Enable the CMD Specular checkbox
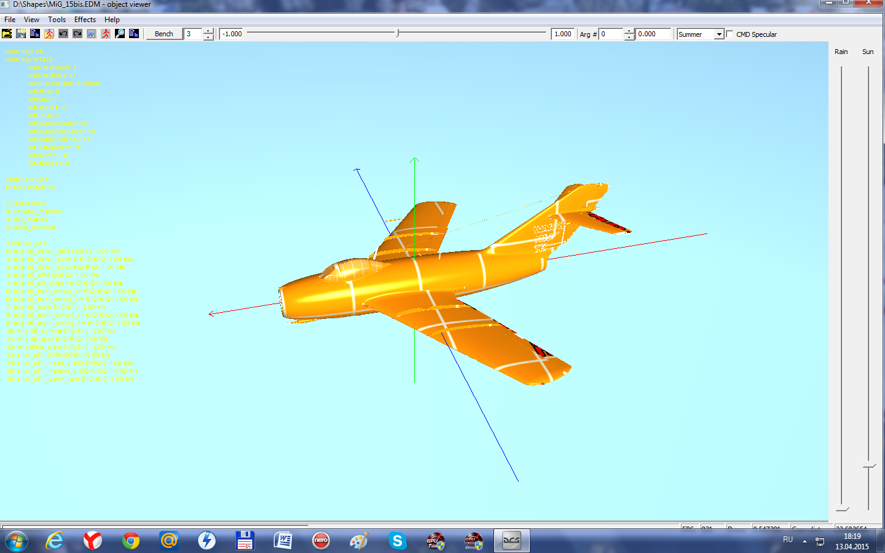 pos(730,34)
